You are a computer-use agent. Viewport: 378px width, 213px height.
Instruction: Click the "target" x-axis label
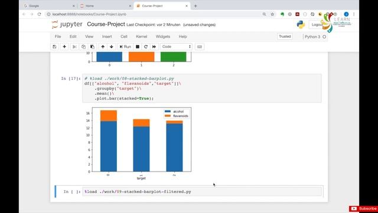click(x=141, y=178)
